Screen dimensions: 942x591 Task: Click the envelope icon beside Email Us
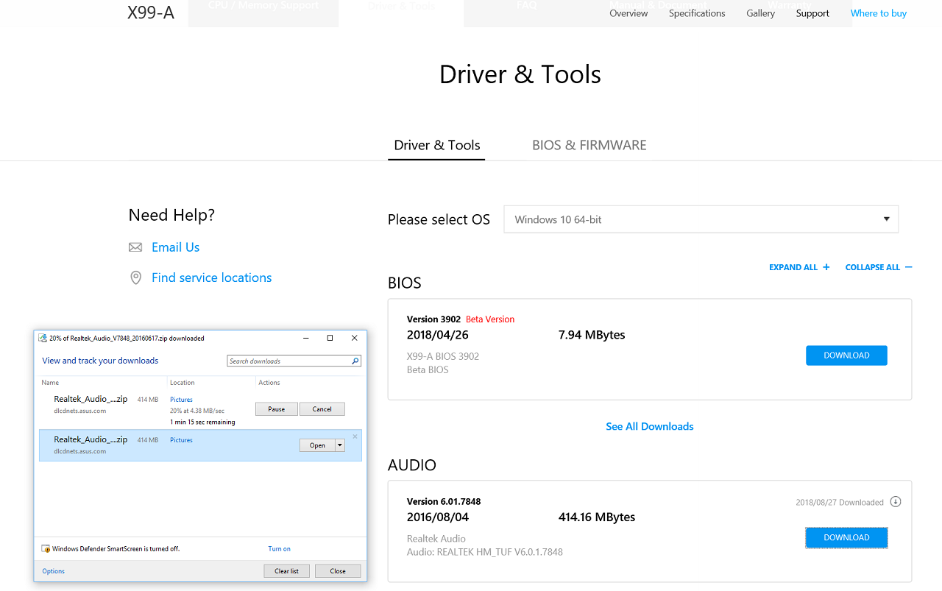[x=135, y=247]
